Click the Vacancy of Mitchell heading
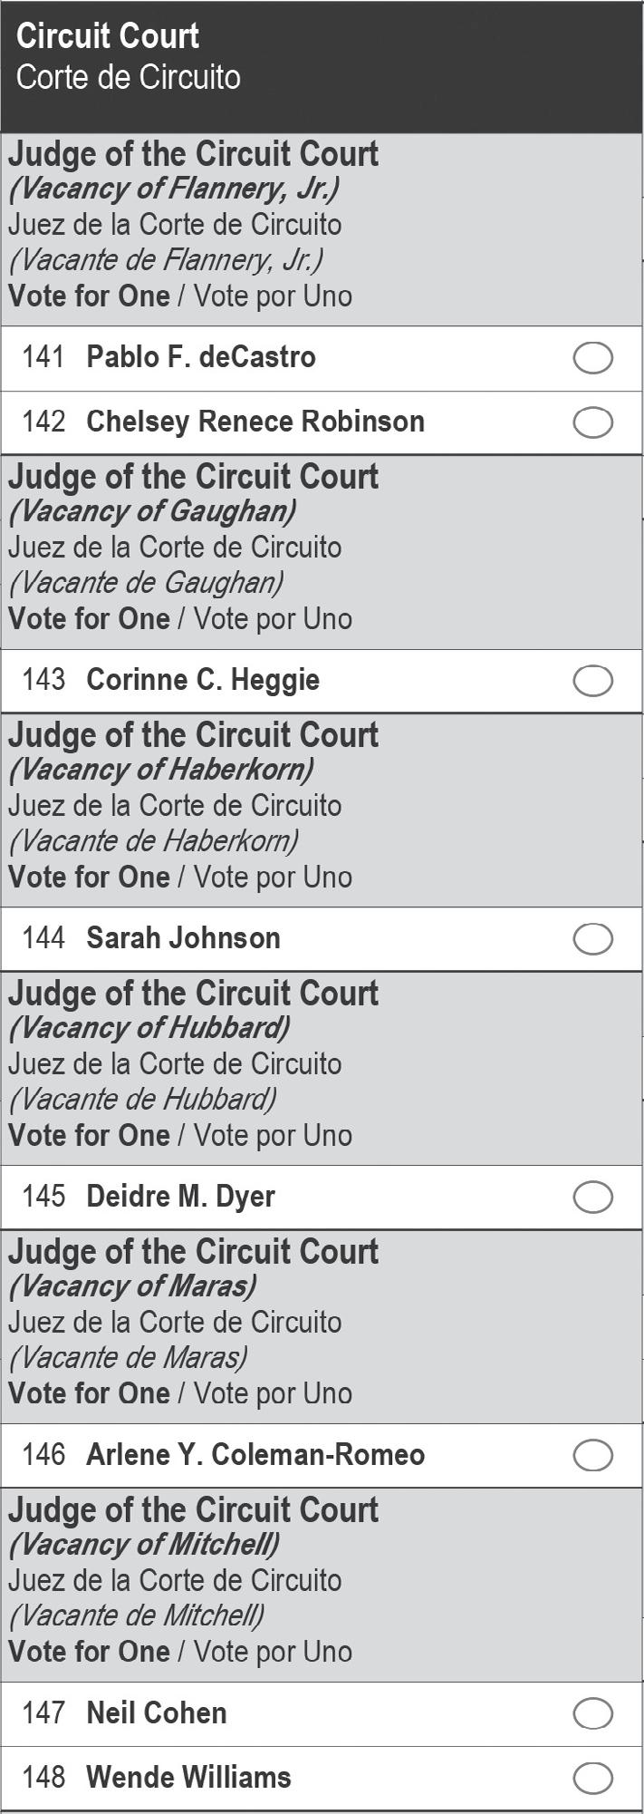This screenshot has width=644, height=1814. tap(144, 1545)
